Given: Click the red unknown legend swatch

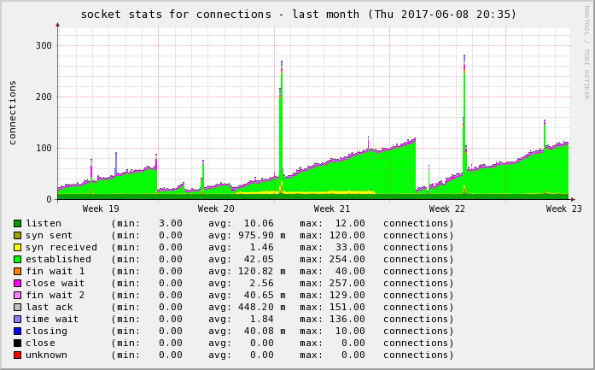Looking at the screenshot, I should pos(17,355).
